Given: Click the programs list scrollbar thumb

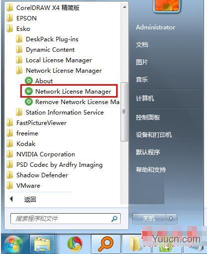Looking at the screenshot, I should pyautogui.click(x=124, y=112).
